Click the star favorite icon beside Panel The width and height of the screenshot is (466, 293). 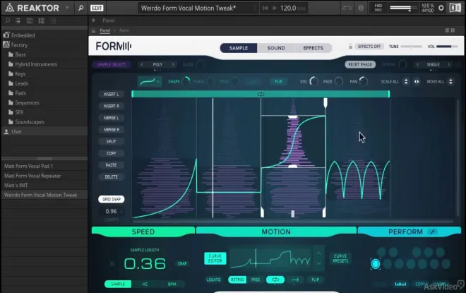tap(93, 20)
